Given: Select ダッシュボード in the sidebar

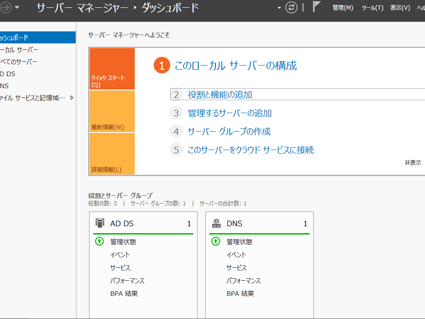Looking at the screenshot, I should tap(38, 37).
